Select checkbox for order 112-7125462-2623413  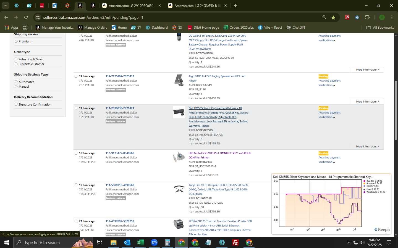coord(76,76)
